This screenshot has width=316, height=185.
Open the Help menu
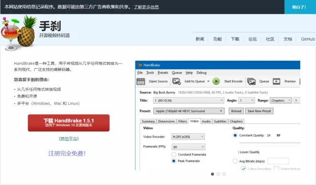click(x=189, y=73)
